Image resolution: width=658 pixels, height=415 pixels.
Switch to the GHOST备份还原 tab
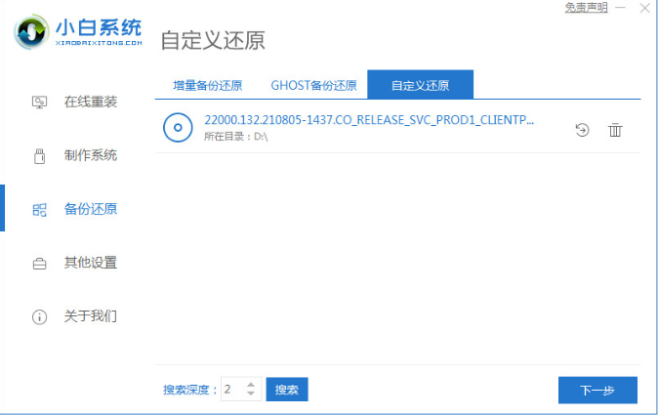[313, 85]
